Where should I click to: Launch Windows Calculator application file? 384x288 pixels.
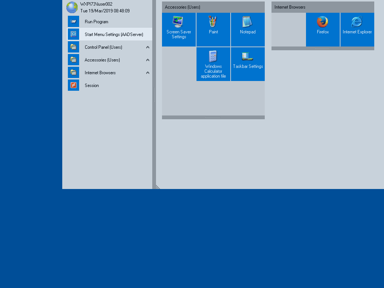pos(213,64)
